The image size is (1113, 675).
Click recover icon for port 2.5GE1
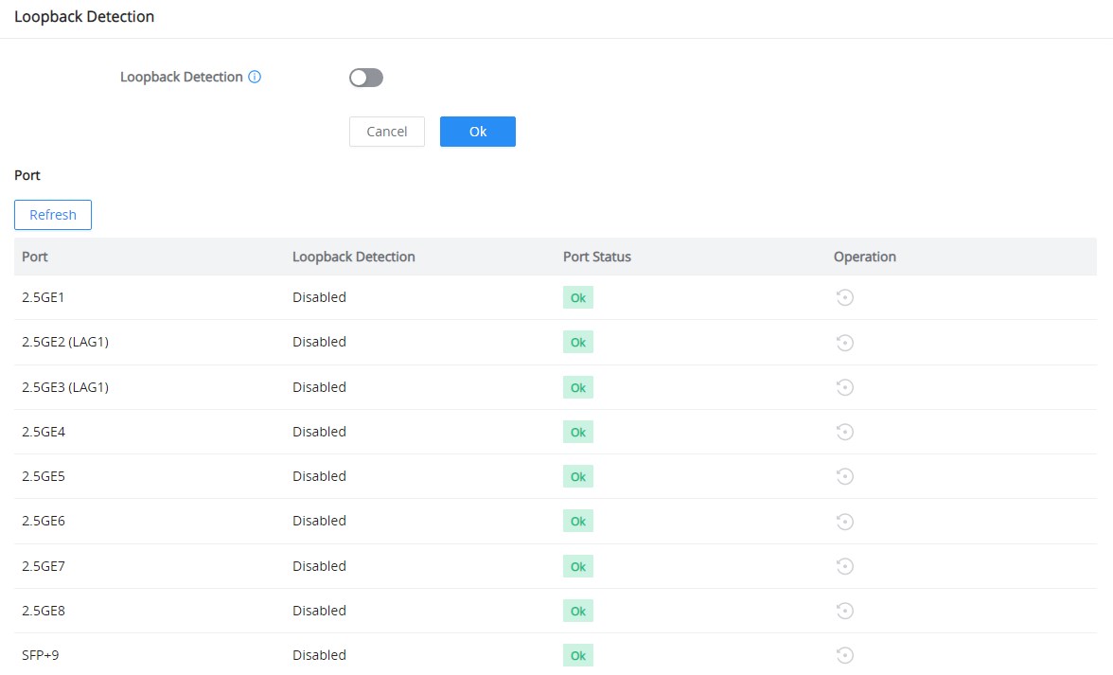pyautogui.click(x=844, y=297)
